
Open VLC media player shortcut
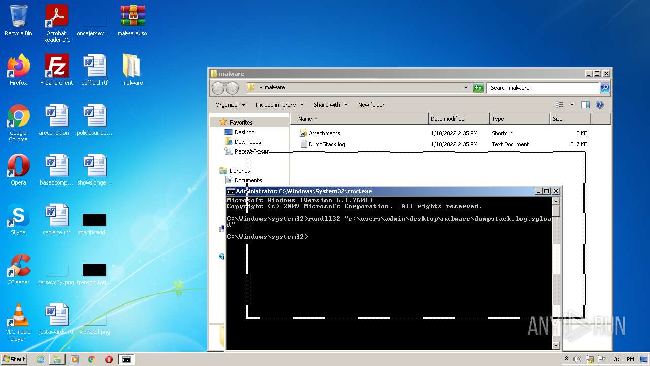(x=18, y=322)
